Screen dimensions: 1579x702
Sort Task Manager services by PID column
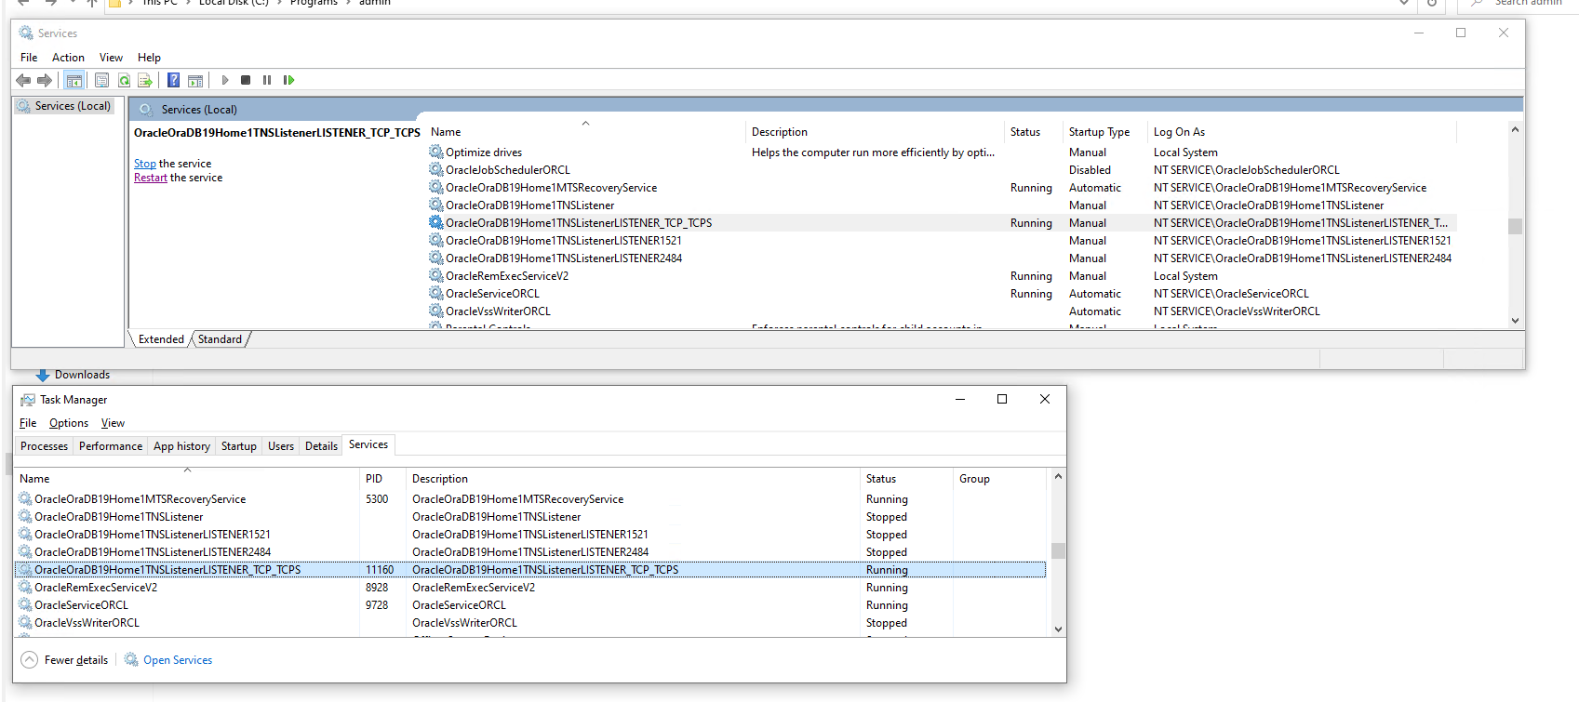(x=383, y=479)
